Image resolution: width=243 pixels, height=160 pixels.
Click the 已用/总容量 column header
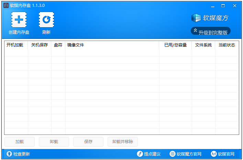pyautogui.click(x=176, y=45)
